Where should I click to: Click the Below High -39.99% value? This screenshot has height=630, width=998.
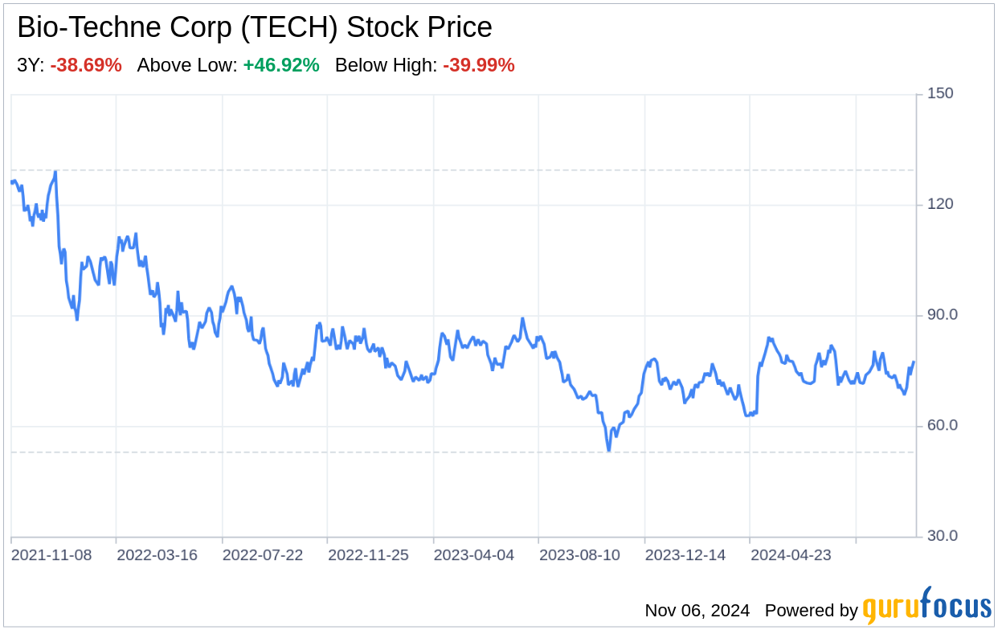(x=478, y=65)
